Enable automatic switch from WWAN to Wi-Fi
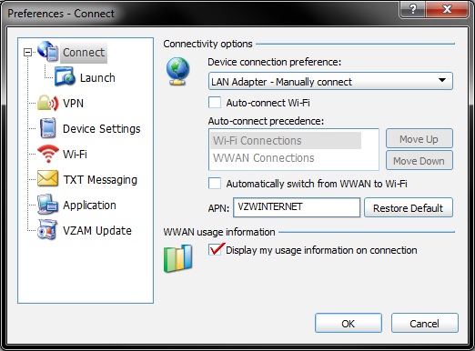The height and width of the screenshot is (351, 475). pos(215,184)
